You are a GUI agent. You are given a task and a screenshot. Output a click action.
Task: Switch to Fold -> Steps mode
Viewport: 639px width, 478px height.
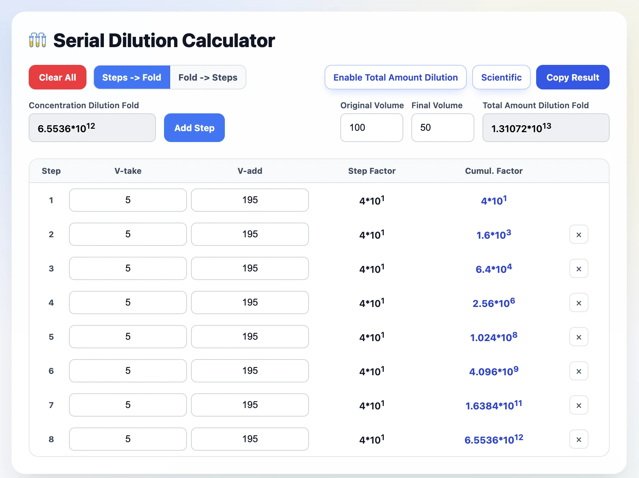tap(208, 77)
